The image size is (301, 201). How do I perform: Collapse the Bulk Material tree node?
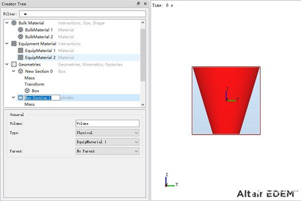point(7,23)
